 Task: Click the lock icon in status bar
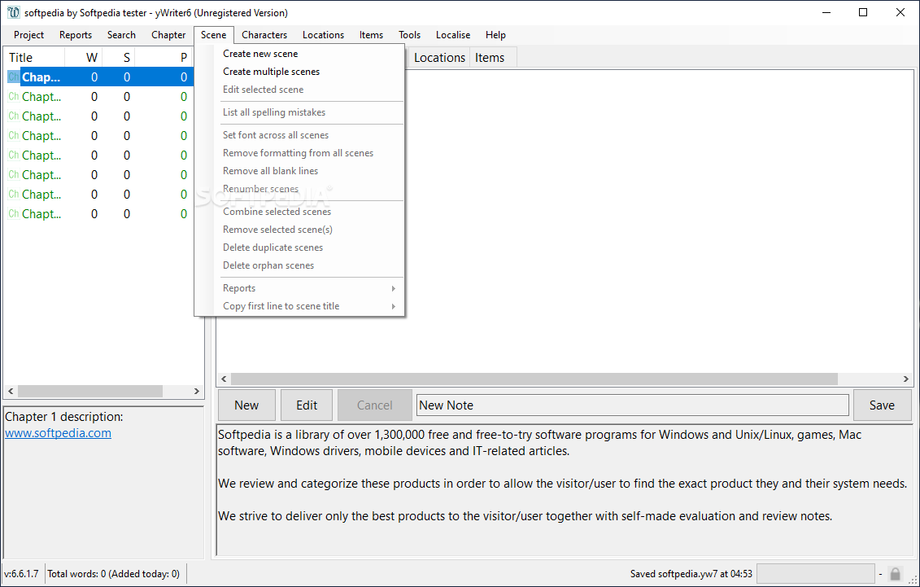(x=895, y=573)
